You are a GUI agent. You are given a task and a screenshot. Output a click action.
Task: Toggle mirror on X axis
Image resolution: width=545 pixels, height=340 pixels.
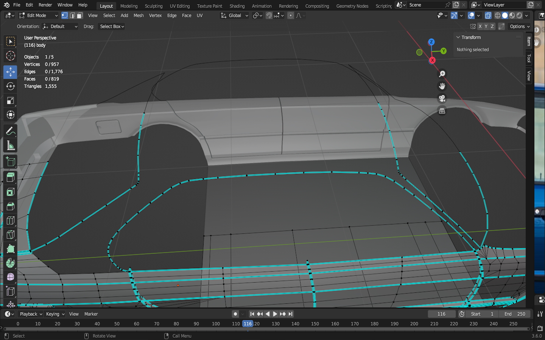[480, 26]
